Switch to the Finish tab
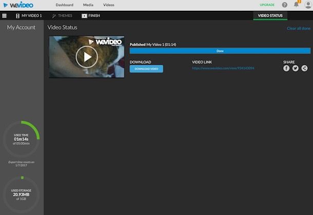The height and width of the screenshot is (215, 313). click(91, 16)
